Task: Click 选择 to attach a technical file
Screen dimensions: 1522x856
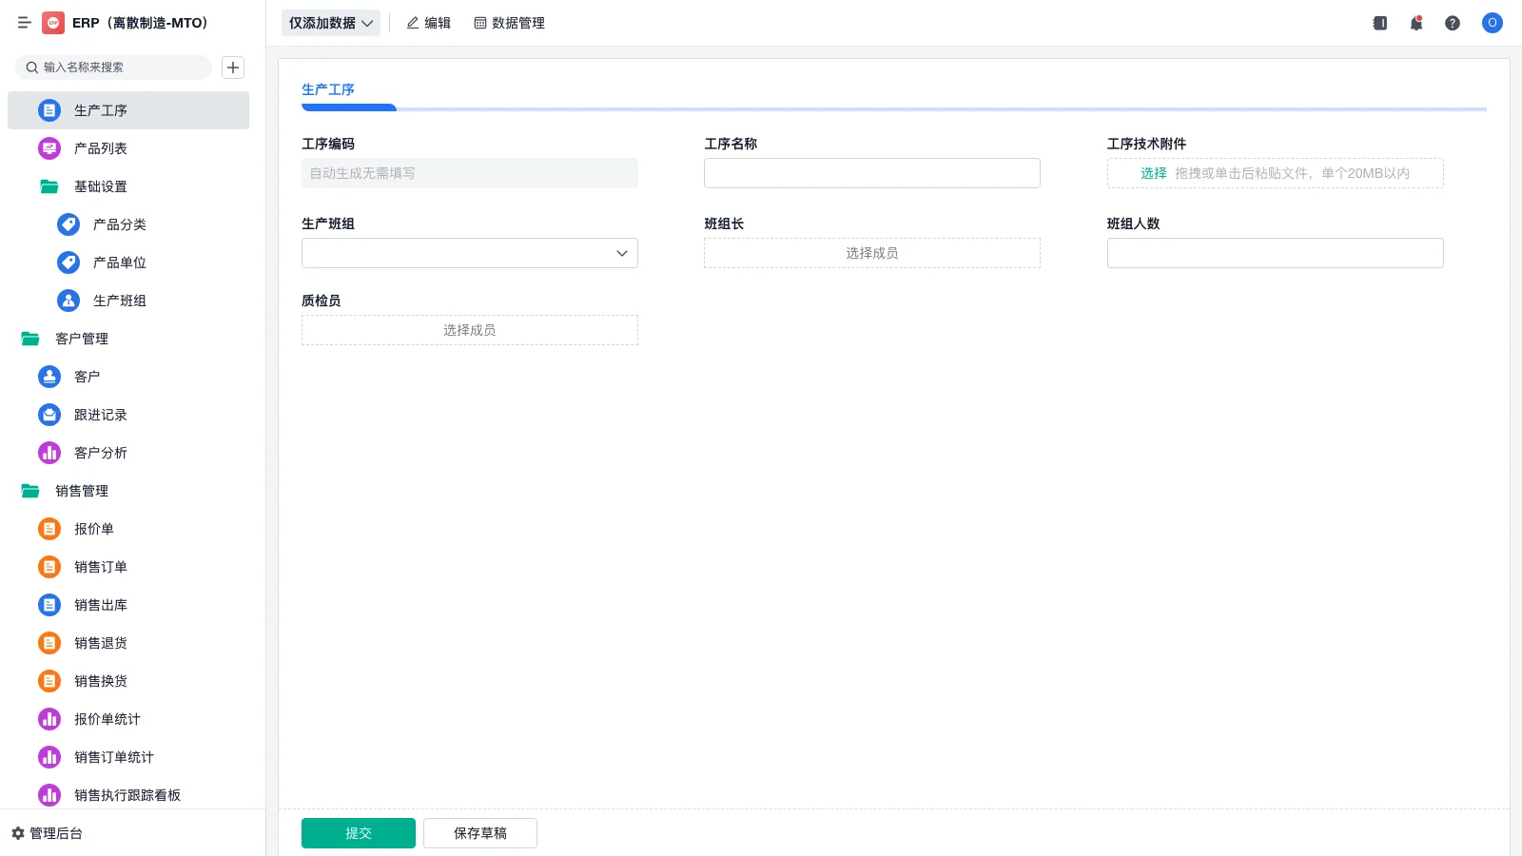Action: [x=1152, y=173]
